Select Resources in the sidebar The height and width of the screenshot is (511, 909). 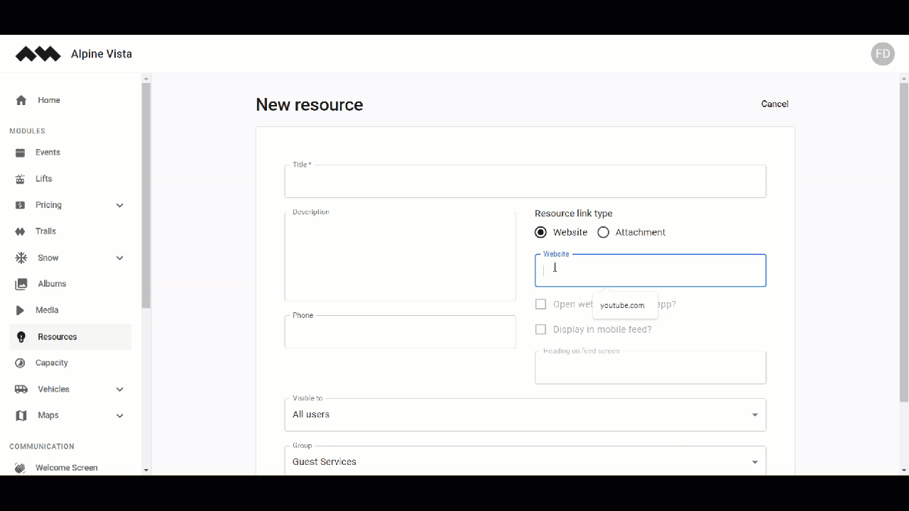pos(70,337)
